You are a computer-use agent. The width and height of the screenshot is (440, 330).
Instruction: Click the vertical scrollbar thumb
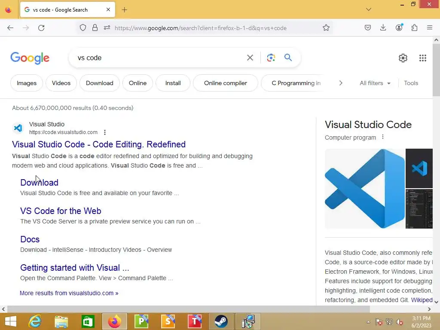coord(436,70)
